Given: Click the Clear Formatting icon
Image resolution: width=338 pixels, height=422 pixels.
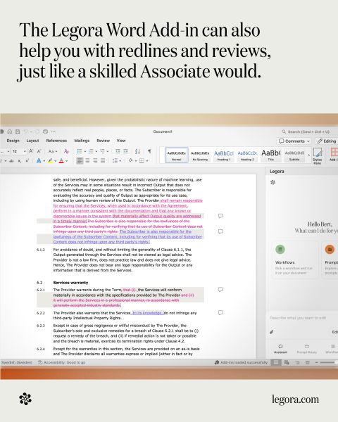Looking at the screenshot, I should point(66,151).
